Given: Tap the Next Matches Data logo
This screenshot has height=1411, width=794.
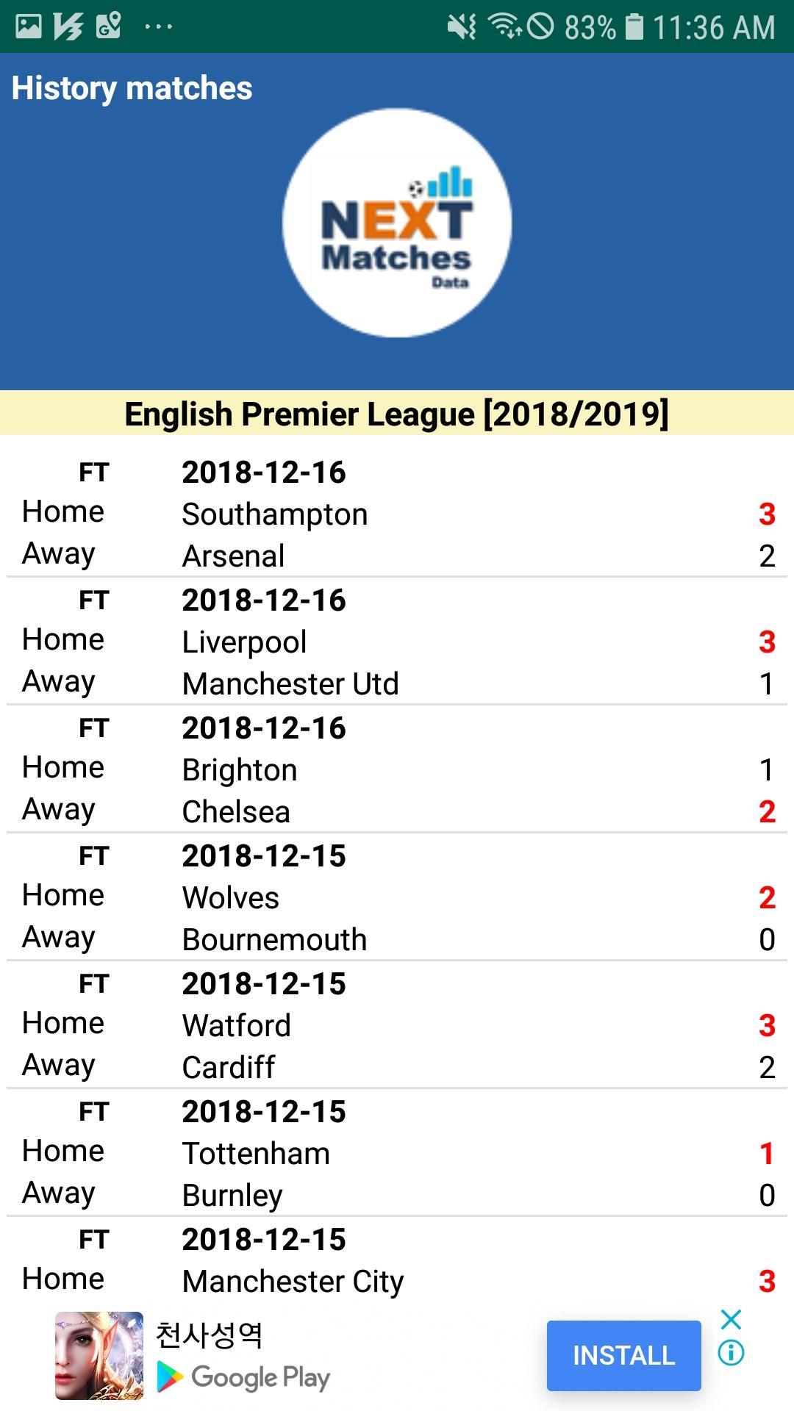Looking at the screenshot, I should point(397,223).
